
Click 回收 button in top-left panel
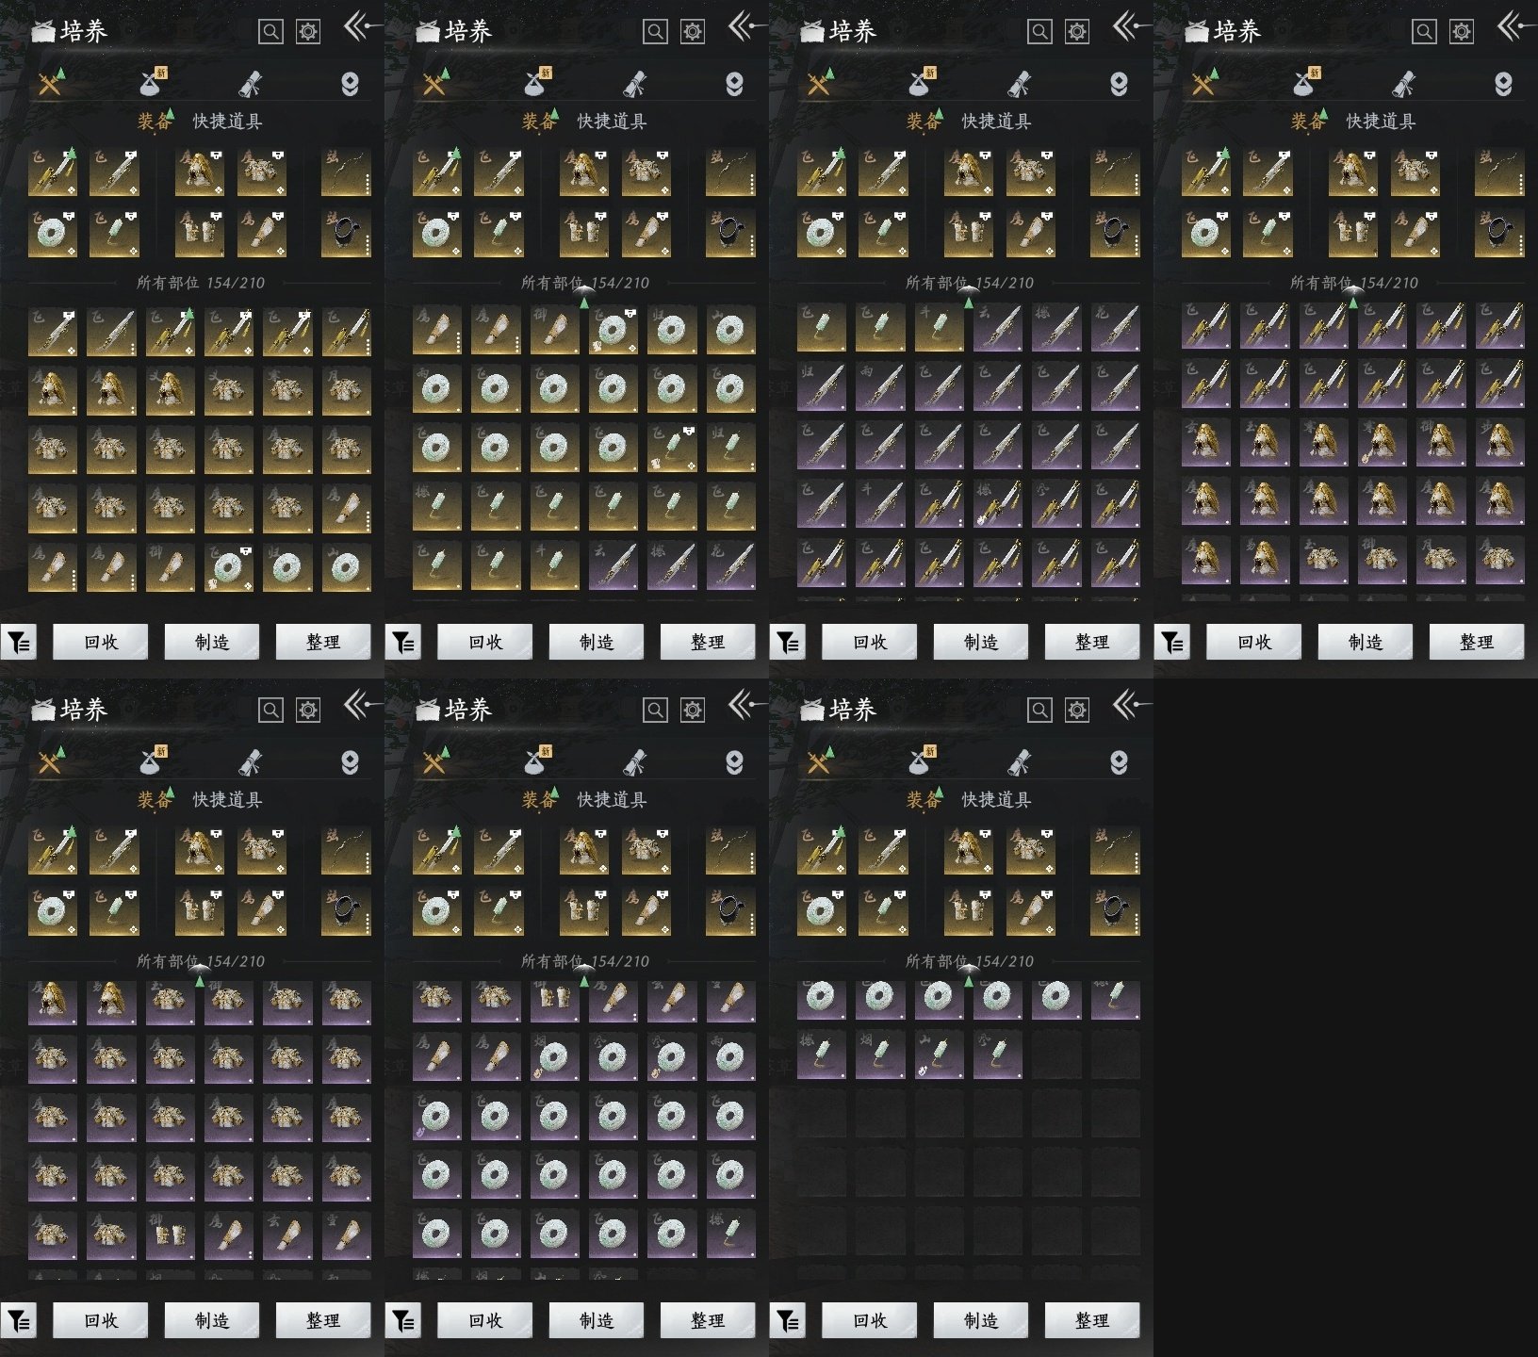pos(101,642)
